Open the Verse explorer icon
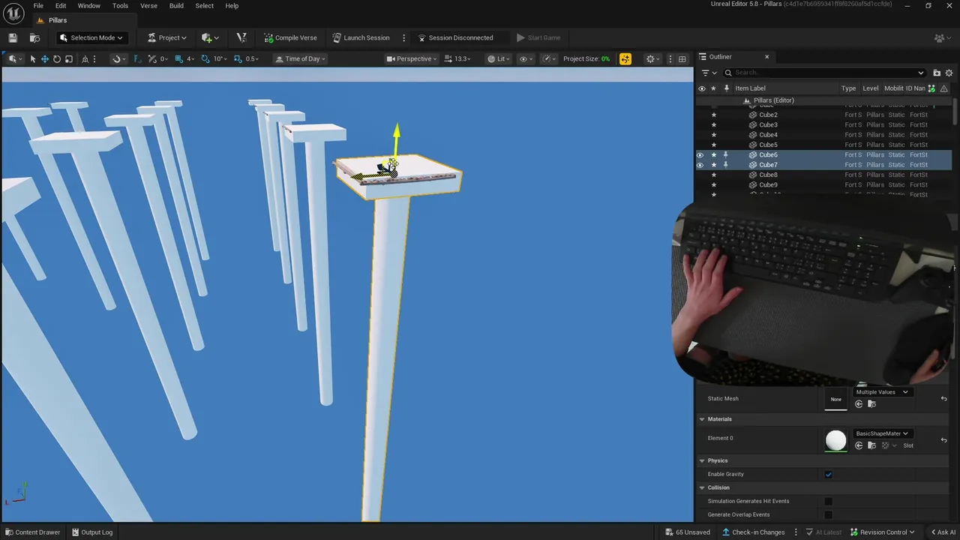The width and height of the screenshot is (960, 540). pyautogui.click(x=241, y=37)
